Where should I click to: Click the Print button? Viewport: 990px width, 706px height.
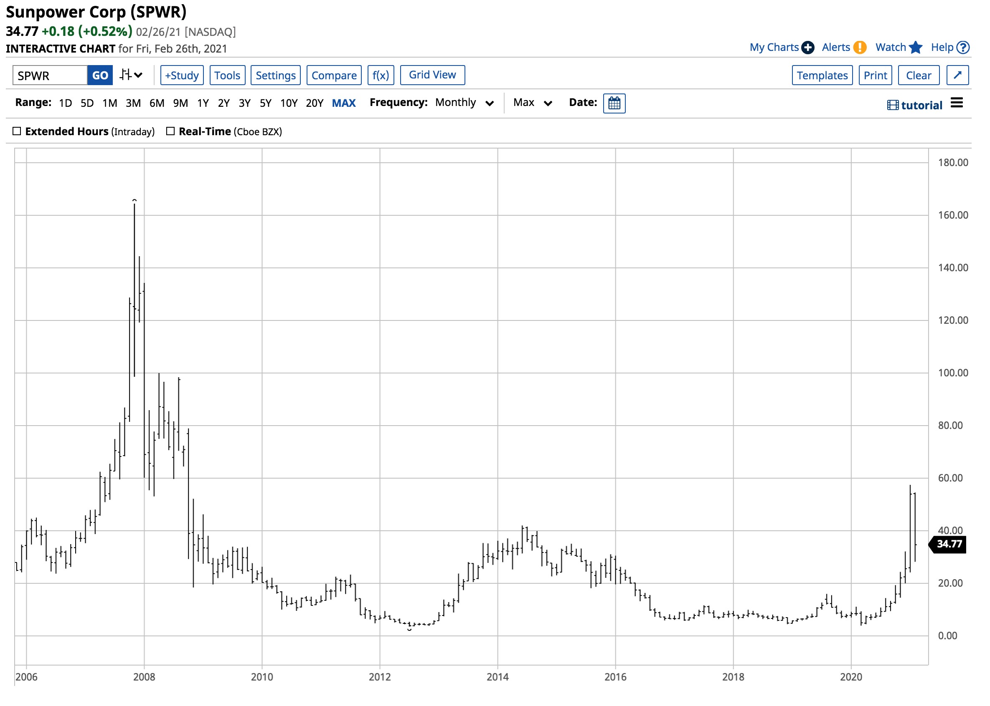coord(875,75)
